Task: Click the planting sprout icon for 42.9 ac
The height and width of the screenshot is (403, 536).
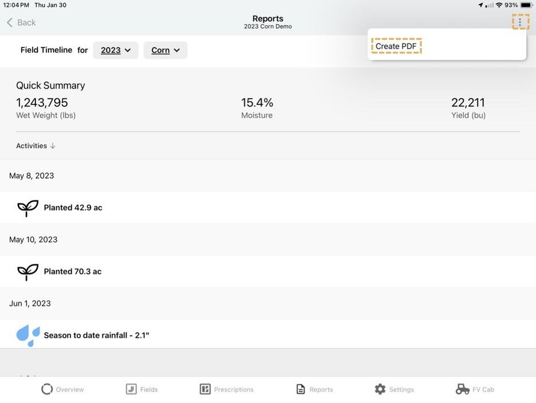Action: (27, 208)
